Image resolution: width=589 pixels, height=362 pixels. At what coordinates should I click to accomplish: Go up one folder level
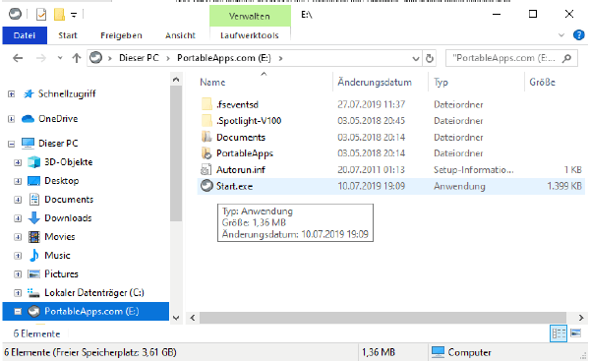[x=77, y=58]
